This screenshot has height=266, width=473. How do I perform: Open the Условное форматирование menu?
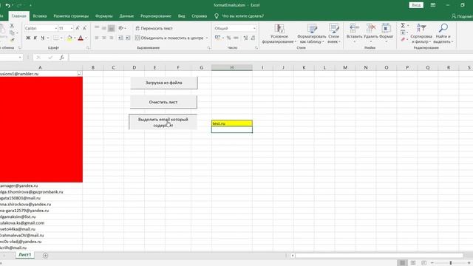click(279, 34)
